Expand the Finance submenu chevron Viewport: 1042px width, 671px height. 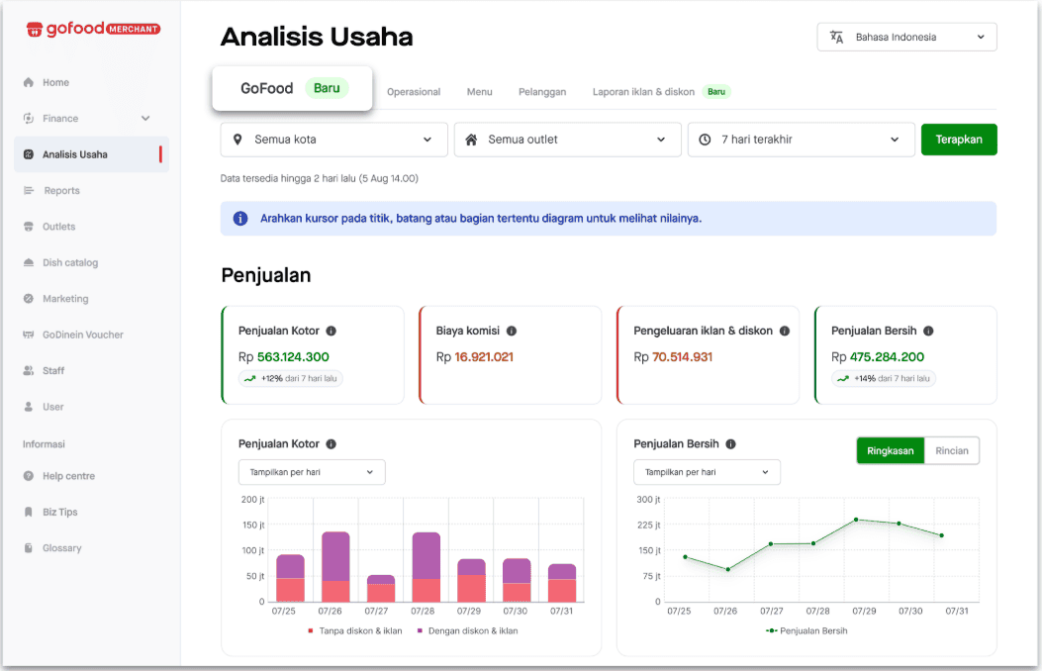pyautogui.click(x=145, y=118)
